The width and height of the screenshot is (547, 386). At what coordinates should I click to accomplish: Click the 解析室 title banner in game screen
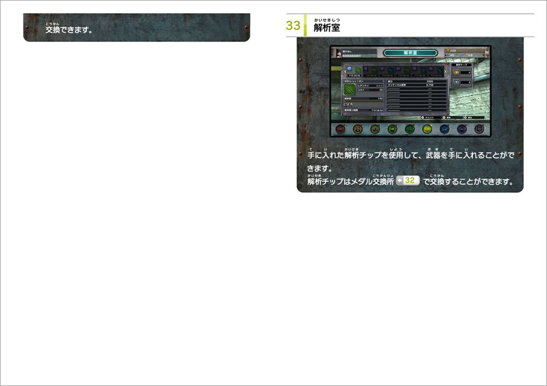click(x=410, y=52)
